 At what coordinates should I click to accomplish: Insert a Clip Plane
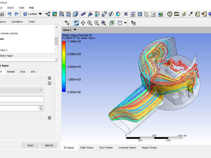pyautogui.click(x=111, y=14)
